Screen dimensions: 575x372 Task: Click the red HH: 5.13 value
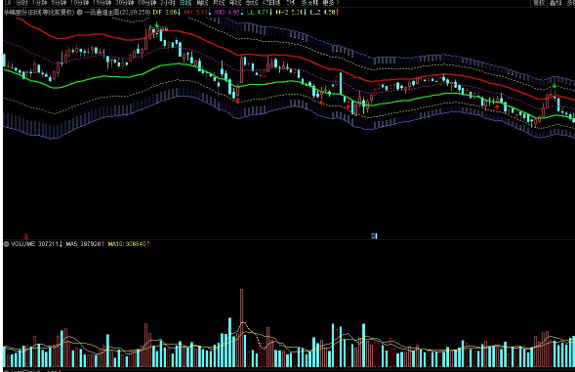pyautogui.click(x=197, y=12)
